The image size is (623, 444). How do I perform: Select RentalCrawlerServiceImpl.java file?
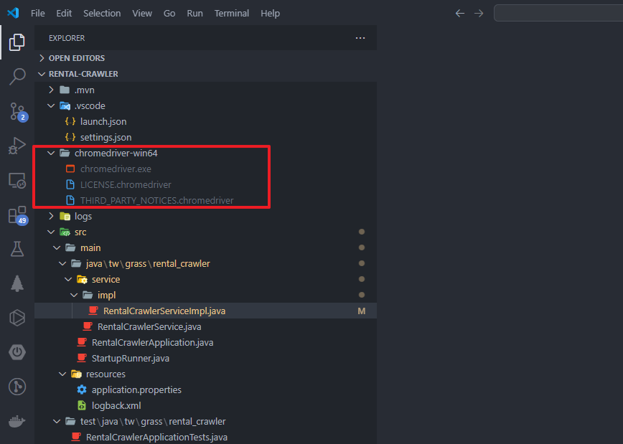point(205,311)
